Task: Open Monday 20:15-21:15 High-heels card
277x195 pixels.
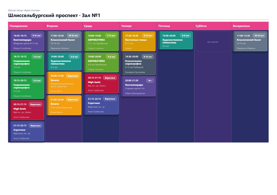Action: click(x=27, y=110)
